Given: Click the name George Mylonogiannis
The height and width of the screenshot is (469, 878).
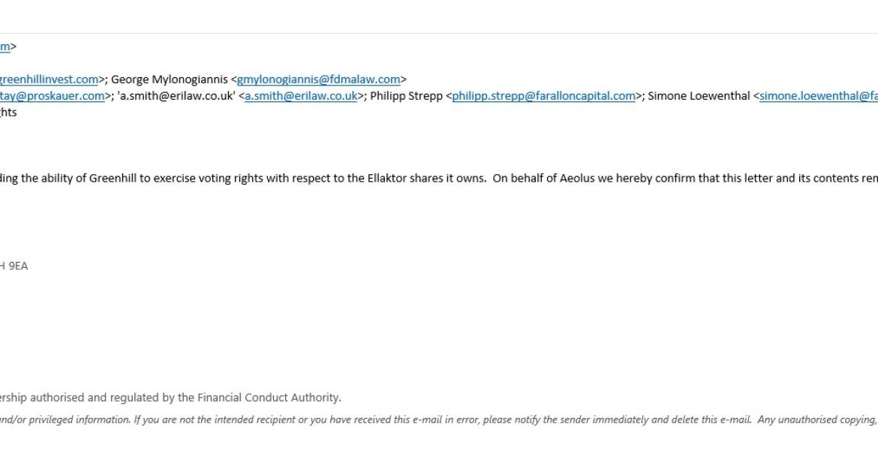Looking at the screenshot, I should 169,80.
